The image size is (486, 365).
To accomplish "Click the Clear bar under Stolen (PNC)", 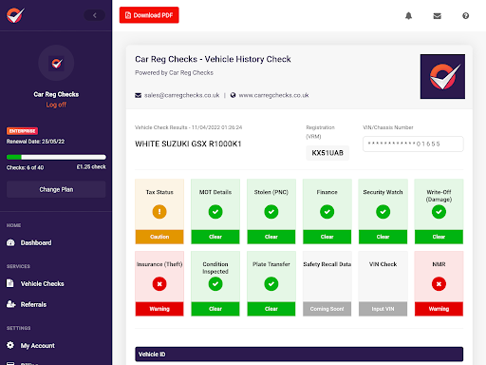I will pyautogui.click(x=271, y=237).
